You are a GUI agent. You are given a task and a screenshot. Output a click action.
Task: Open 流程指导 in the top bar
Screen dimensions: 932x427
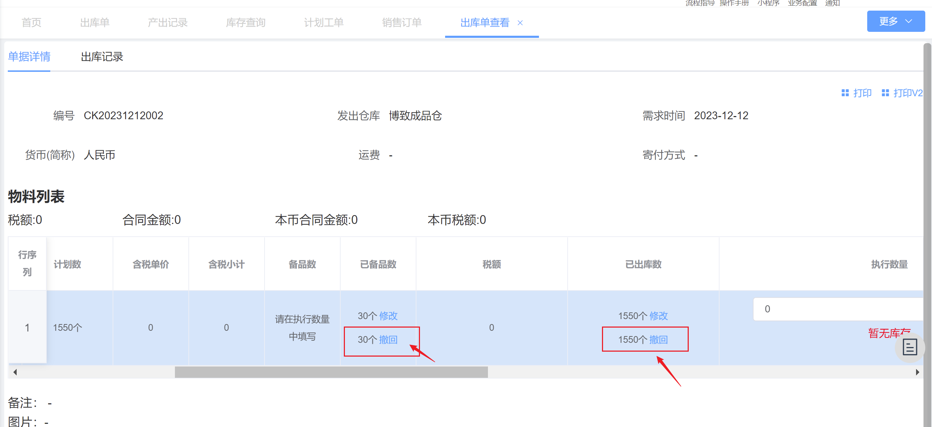click(x=700, y=3)
